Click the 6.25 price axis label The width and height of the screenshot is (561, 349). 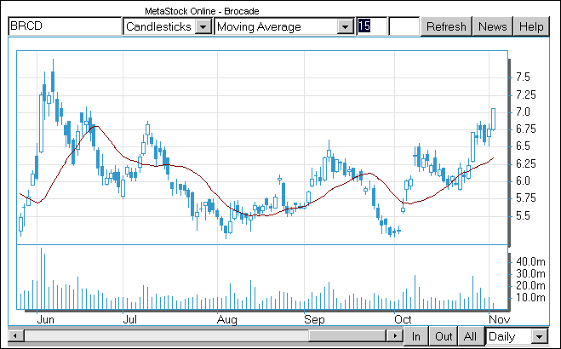[x=526, y=163]
